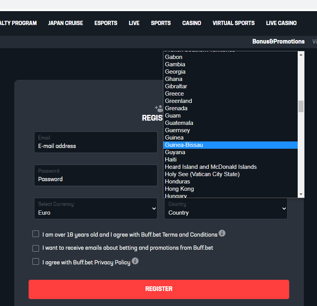Image resolution: width=317 pixels, height=306 pixels.
Task: Go to the ESPORTS section
Action: [106, 23]
